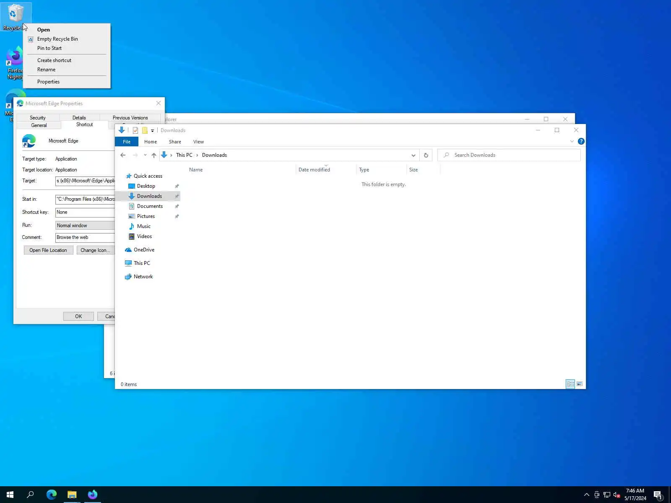Image resolution: width=671 pixels, height=503 pixels.
Task: Launch Firefox Nightly from the taskbar
Action: click(93, 495)
